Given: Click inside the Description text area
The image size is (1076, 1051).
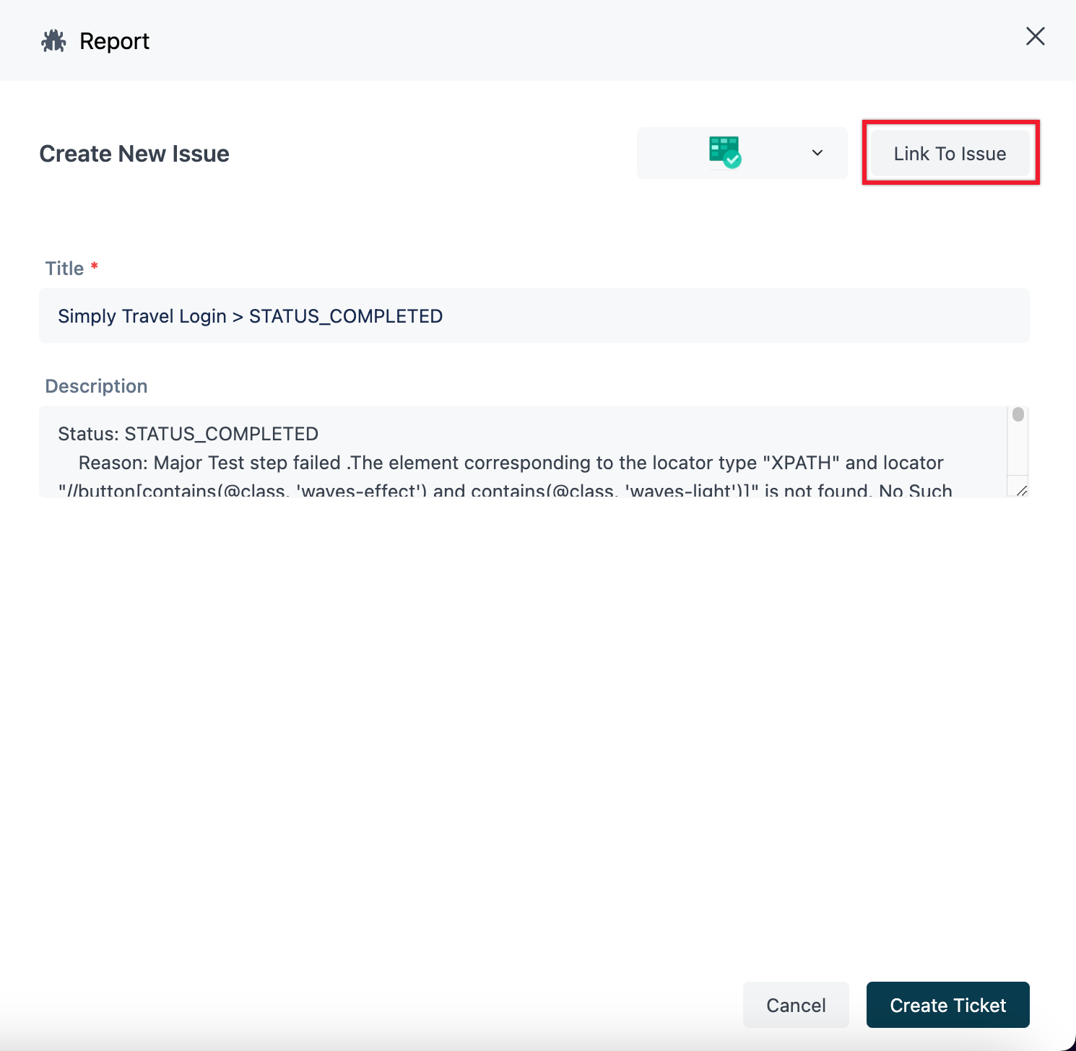Looking at the screenshot, I should tap(506, 448).
